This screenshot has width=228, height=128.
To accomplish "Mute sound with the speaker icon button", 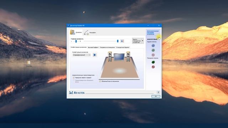I will point(122,41).
